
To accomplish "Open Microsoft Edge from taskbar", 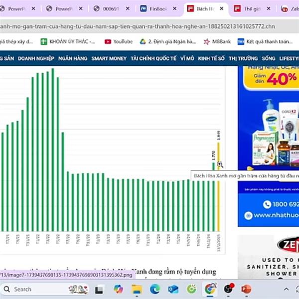I will tap(155, 289).
